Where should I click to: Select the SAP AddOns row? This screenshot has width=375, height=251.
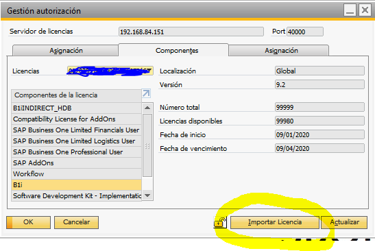(x=77, y=163)
